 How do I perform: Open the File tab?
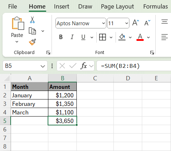[x=12, y=6]
